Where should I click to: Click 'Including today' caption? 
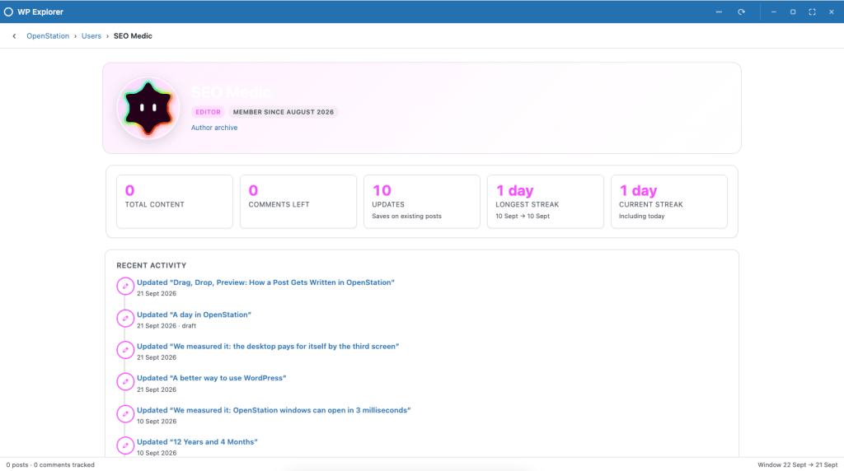click(x=641, y=216)
